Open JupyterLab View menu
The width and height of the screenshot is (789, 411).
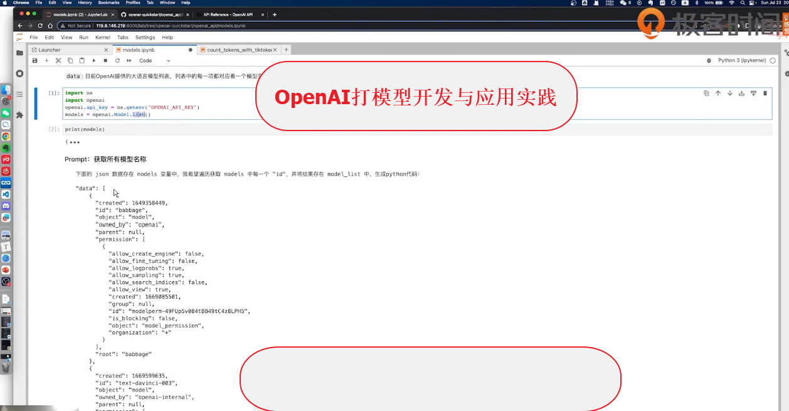66,38
